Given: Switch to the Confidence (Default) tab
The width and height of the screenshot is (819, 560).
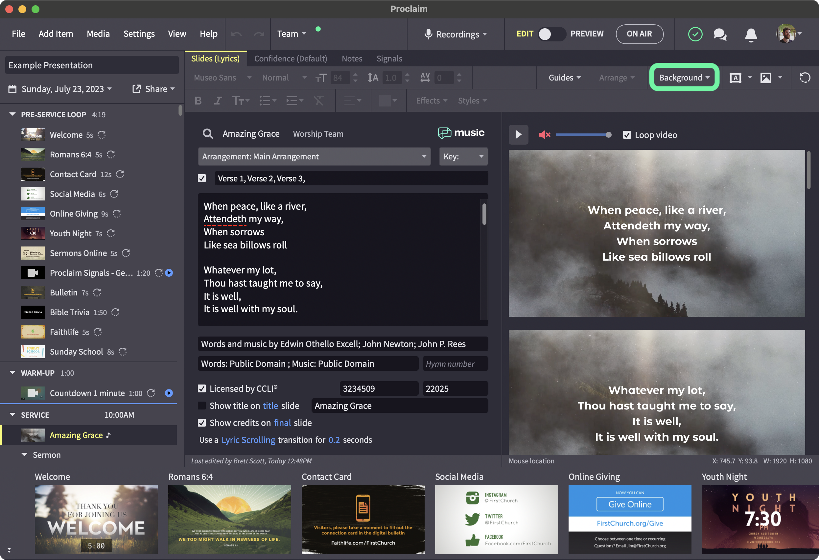Looking at the screenshot, I should tap(291, 58).
